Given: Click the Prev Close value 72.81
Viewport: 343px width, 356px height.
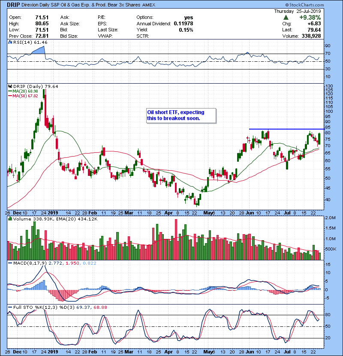Looking at the screenshot, I should click(42, 36).
